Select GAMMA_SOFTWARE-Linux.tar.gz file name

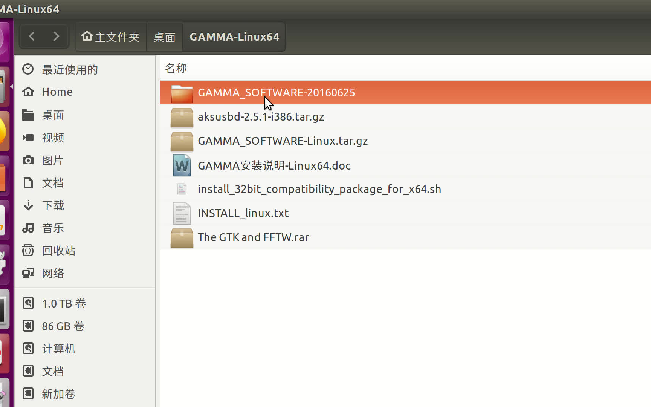coord(283,141)
